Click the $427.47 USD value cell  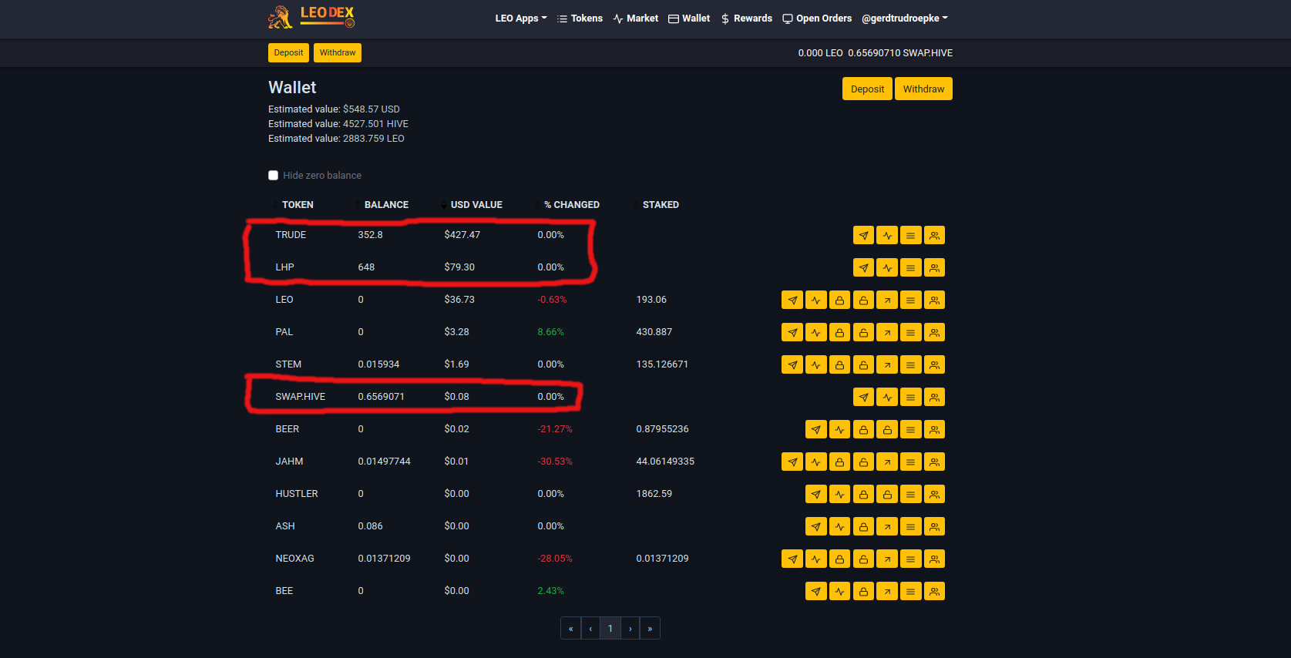462,235
